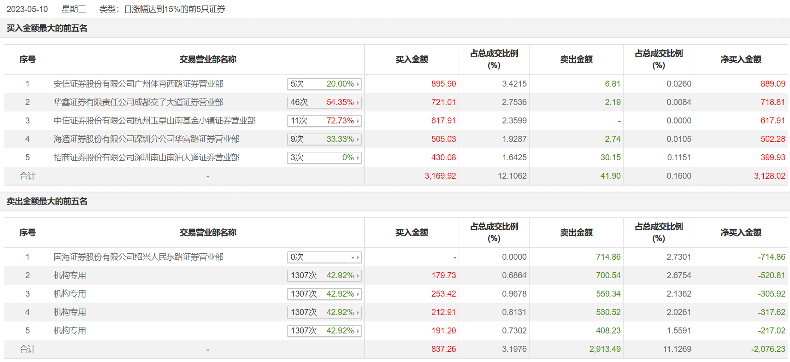Click arrow icon beside 3次 0% box
Viewport: 790px width, 362px height.
tap(358, 158)
